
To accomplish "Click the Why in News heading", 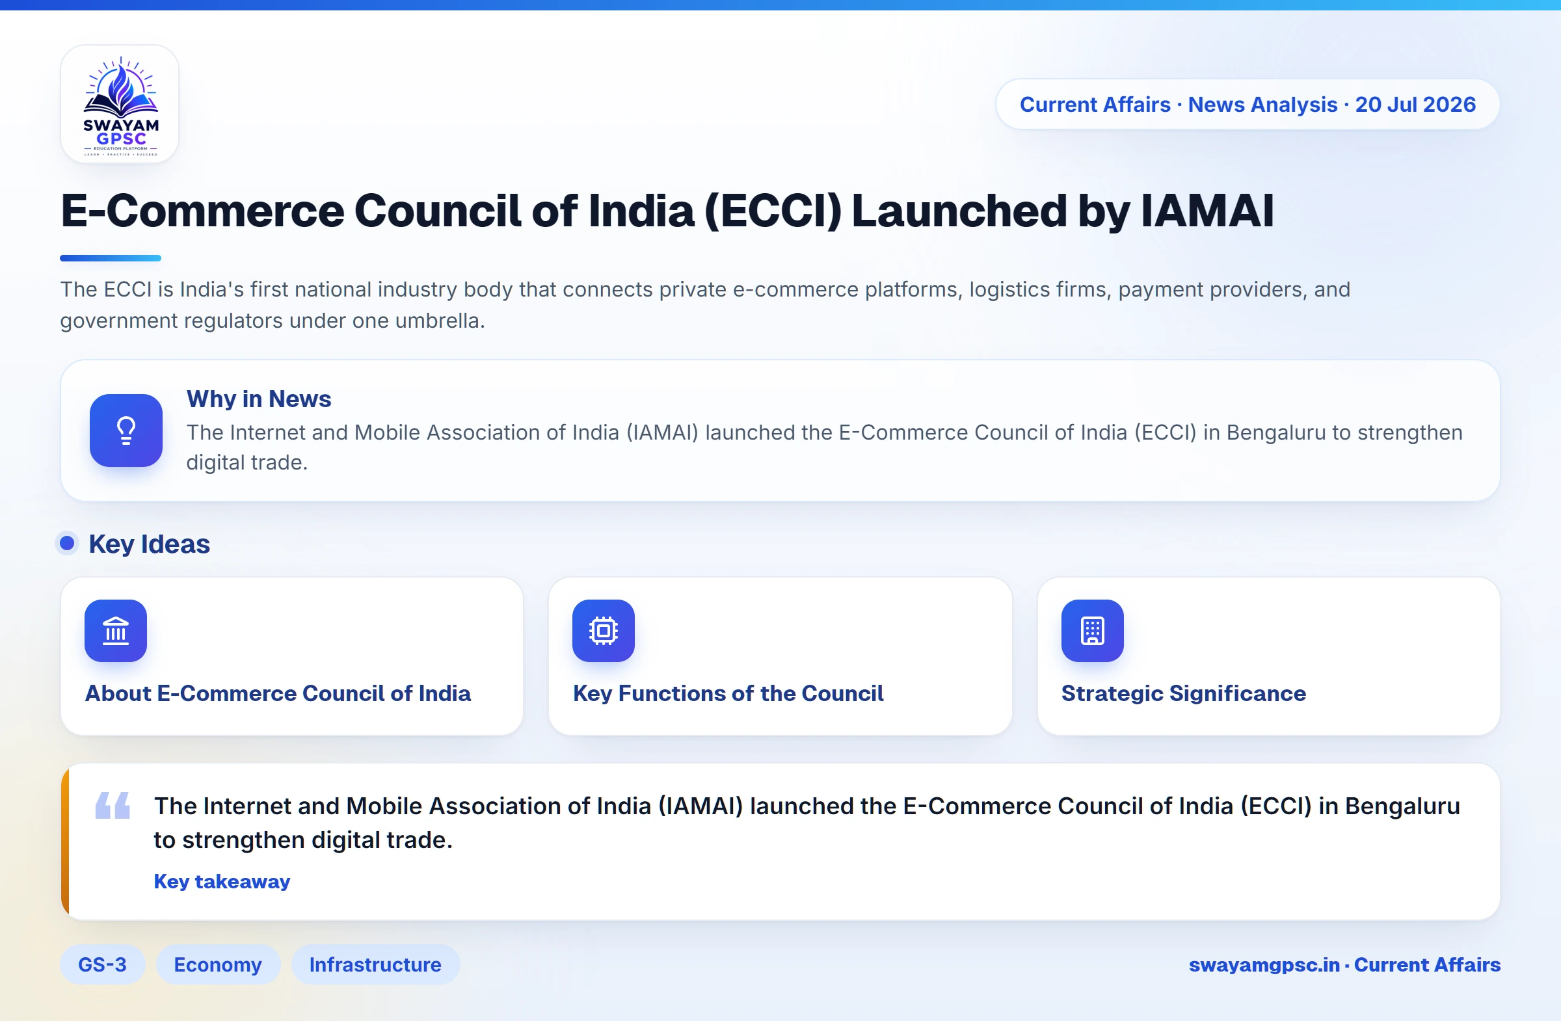I will pyautogui.click(x=259, y=399).
